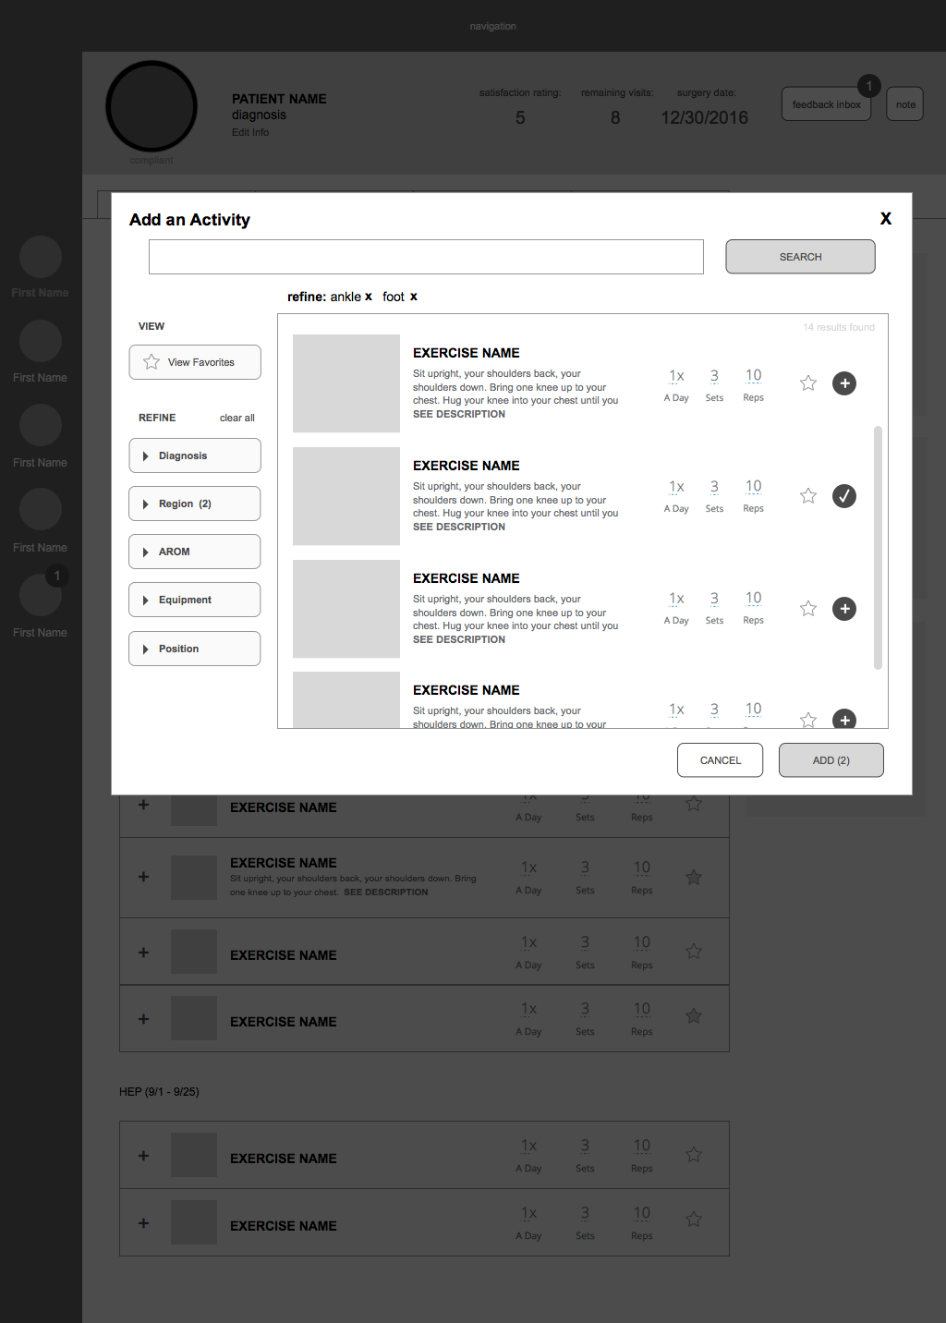The image size is (946, 1323).
Task: Expand the AROM filter
Action: (x=195, y=552)
